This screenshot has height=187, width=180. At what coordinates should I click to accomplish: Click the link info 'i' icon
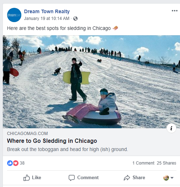point(171,128)
